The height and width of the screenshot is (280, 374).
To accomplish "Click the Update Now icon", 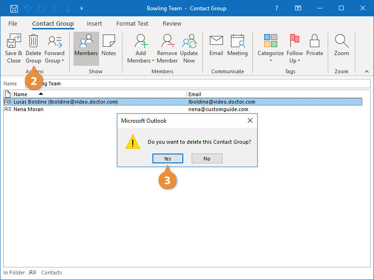I will pos(189,42).
